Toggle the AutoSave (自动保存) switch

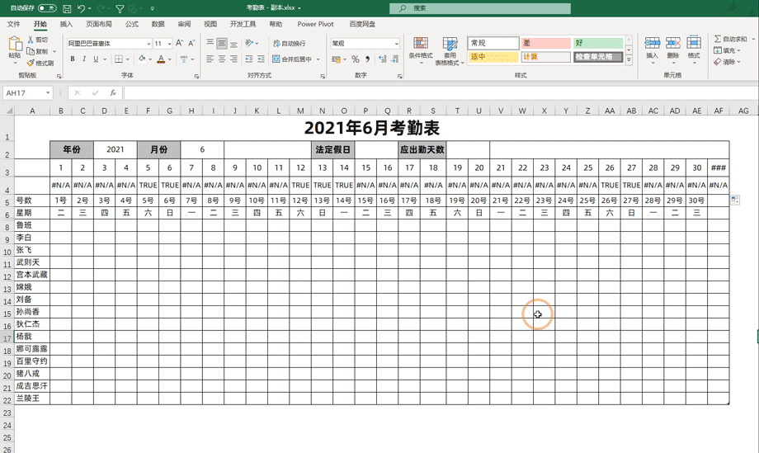[x=47, y=8]
